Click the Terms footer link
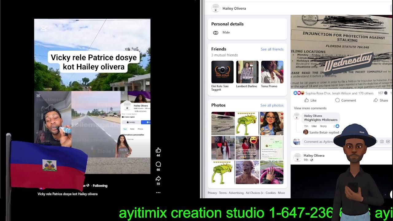This screenshot has height=221, width=393. click(x=223, y=193)
